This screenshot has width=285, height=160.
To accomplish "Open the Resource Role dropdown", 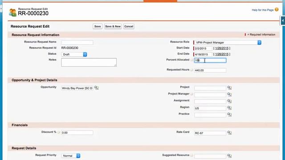I will pos(228,43).
